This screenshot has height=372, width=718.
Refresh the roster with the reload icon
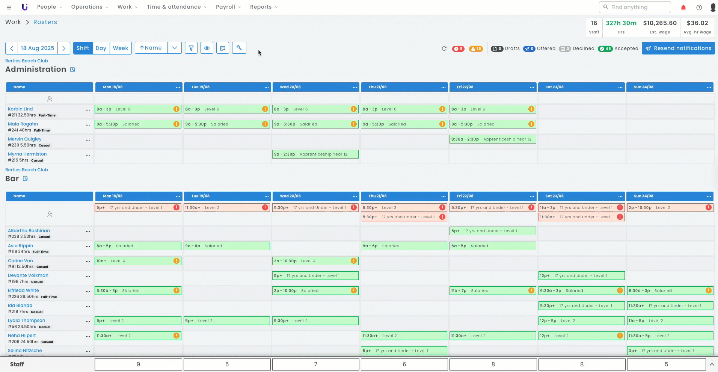(x=444, y=48)
